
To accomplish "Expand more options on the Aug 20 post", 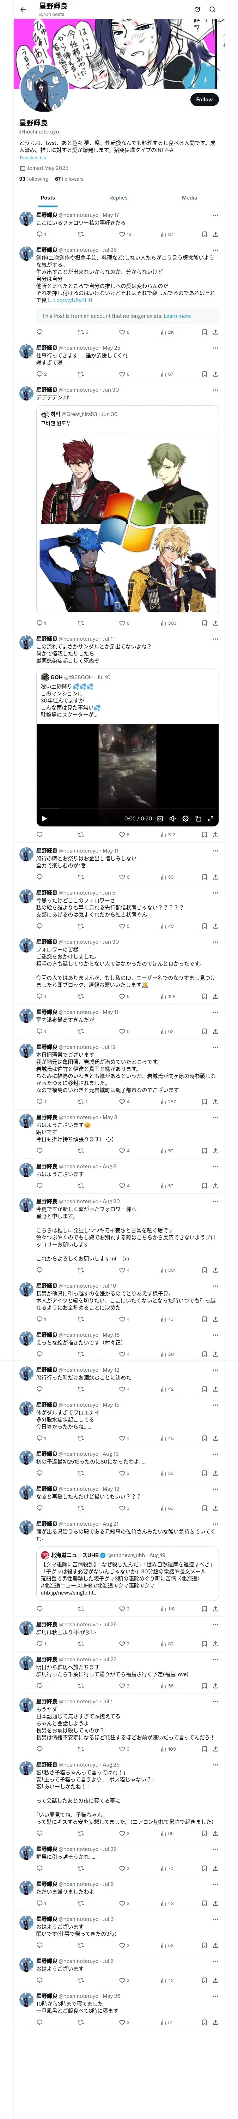I will pyautogui.click(x=215, y=1202).
